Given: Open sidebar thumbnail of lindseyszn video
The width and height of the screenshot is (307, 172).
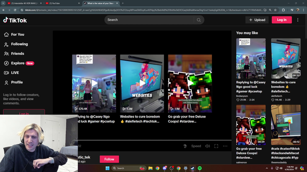Looking at the screenshot, I should pyautogui.click(x=251, y=58).
